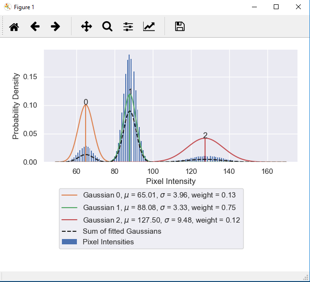This screenshot has width=310, height=282.
Task: Click the orange line sample in the legend
Action: point(69,195)
